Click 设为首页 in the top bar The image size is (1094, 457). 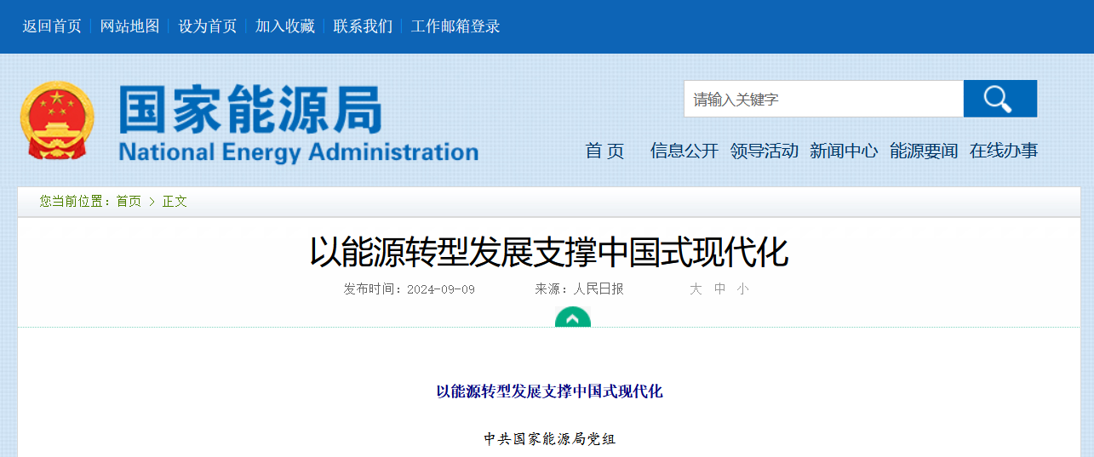[x=207, y=26]
